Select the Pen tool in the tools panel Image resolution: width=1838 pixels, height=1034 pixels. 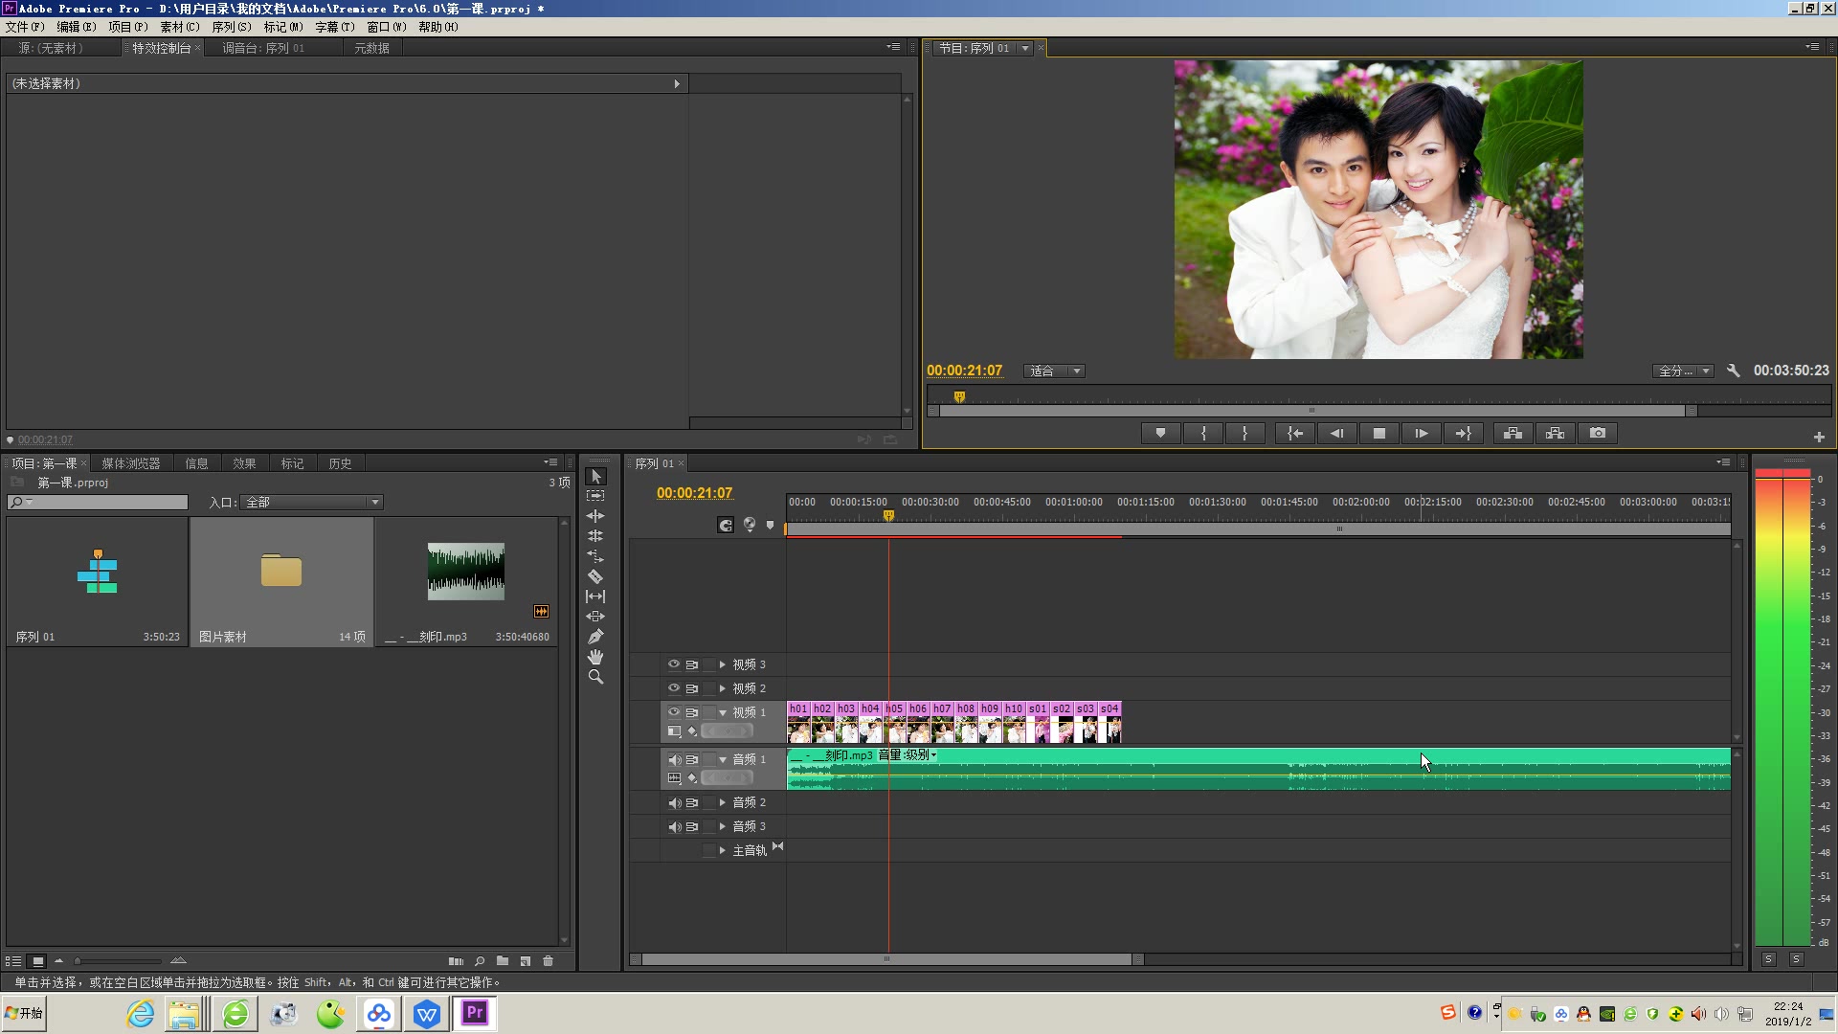pyautogui.click(x=595, y=637)
